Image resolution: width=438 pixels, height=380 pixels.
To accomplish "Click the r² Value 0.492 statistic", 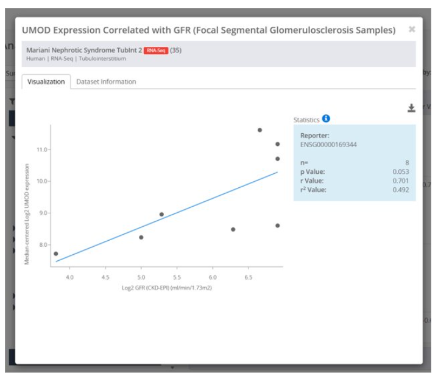I will coord(355,190).
